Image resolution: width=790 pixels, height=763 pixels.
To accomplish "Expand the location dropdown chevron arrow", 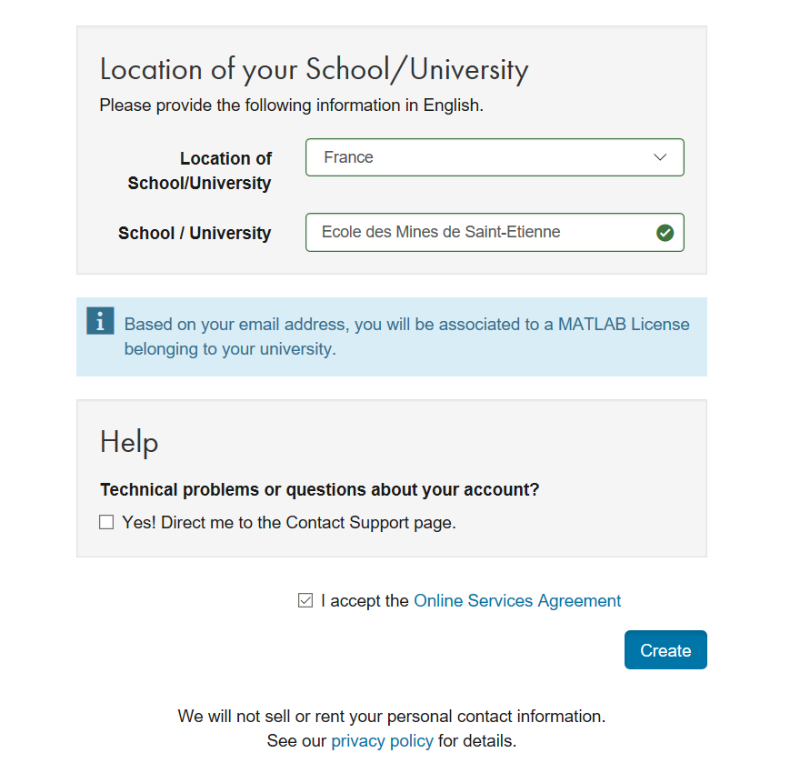I will tap(661, 157).
